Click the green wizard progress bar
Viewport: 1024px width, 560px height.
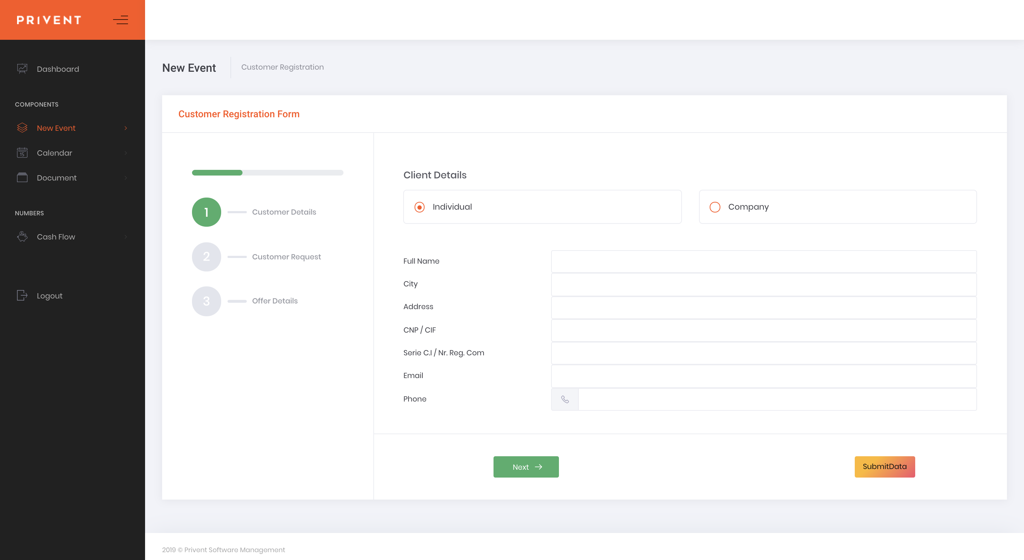(217, 173)
